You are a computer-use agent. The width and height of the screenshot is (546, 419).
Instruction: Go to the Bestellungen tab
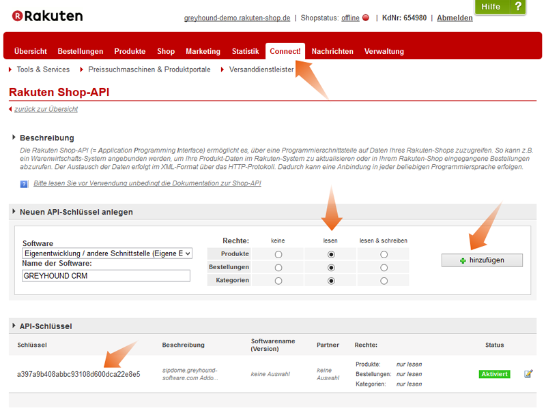[x=81, y=51]
